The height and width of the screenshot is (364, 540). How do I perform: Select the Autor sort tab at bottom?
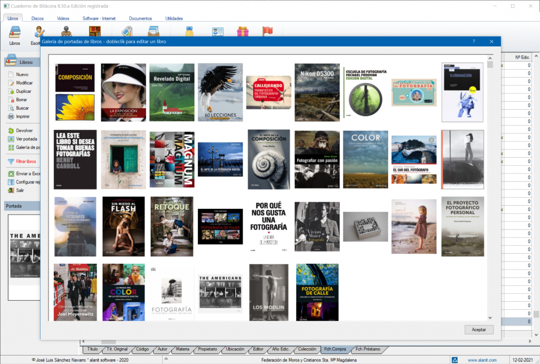162,349
